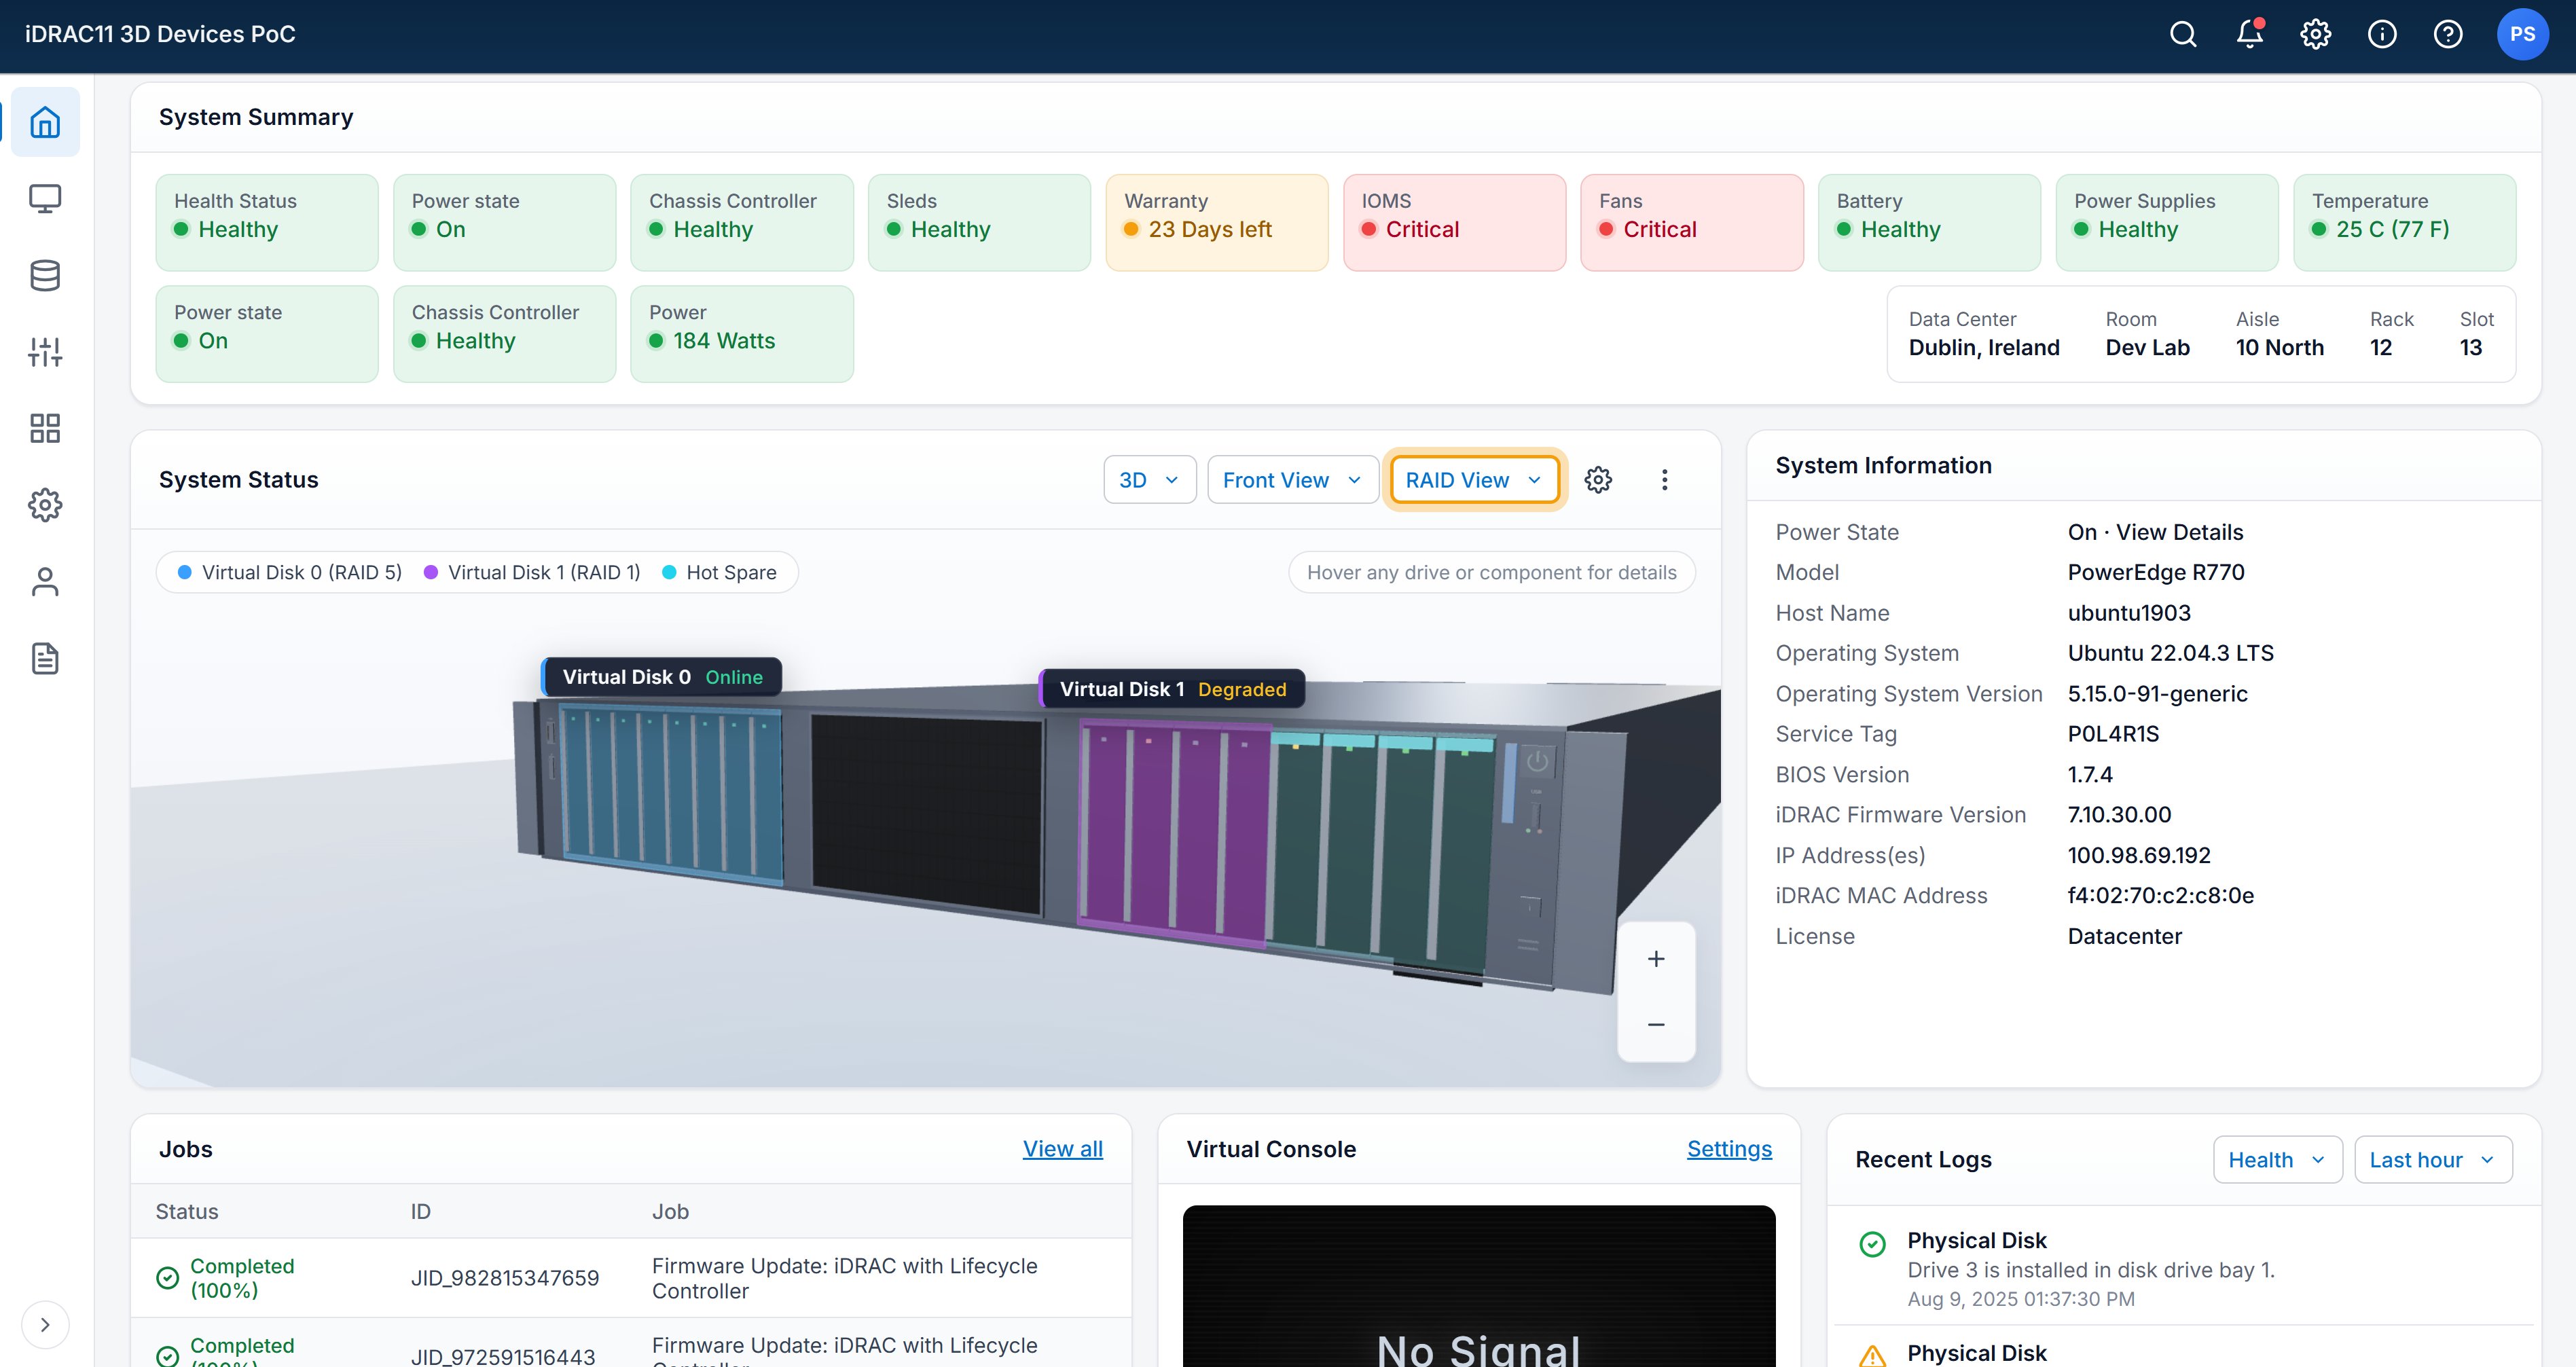
Task: Click the host name ubuntu1903
Action: click(2129, 613)
